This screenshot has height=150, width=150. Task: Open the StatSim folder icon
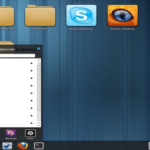40,15
